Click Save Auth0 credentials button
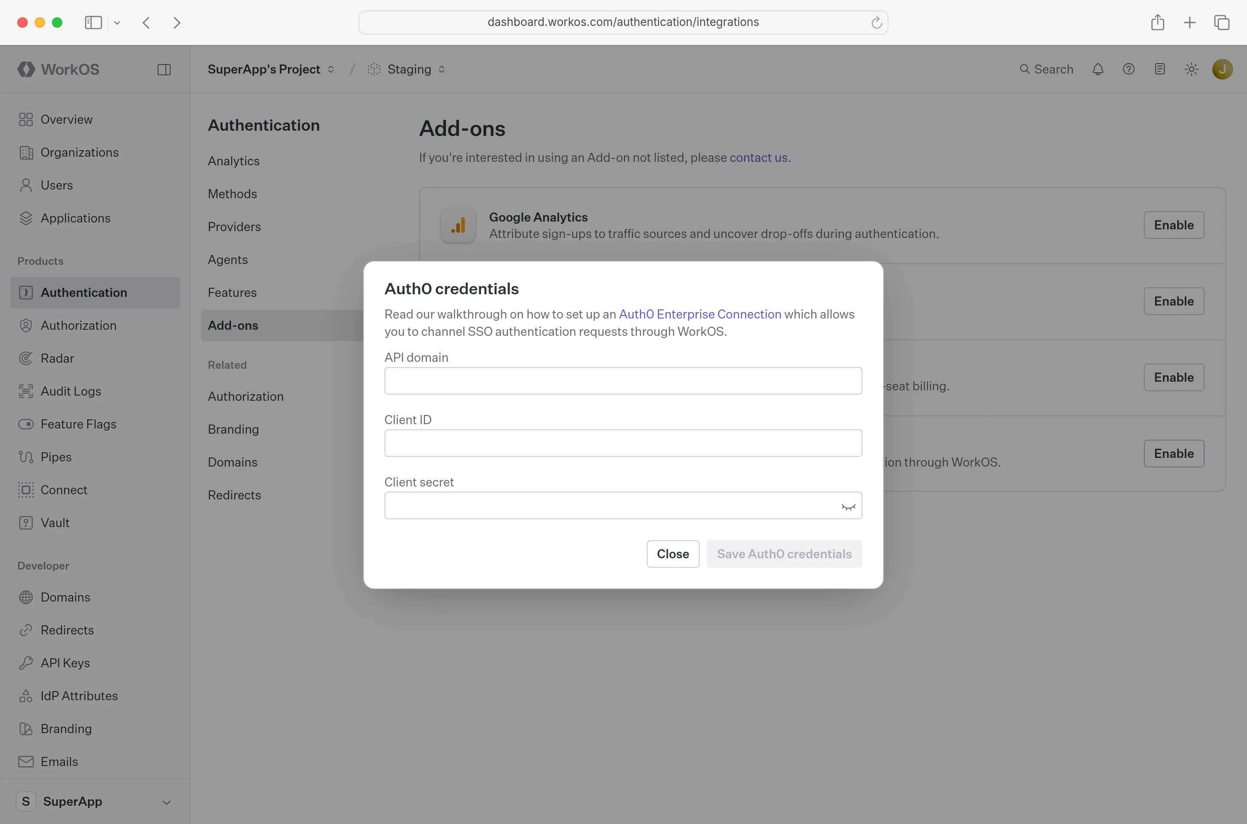 [784, 554]
